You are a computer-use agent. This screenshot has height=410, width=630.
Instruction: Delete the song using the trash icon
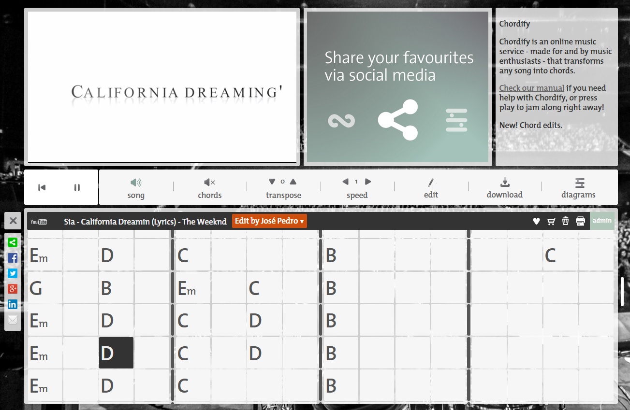565,221
